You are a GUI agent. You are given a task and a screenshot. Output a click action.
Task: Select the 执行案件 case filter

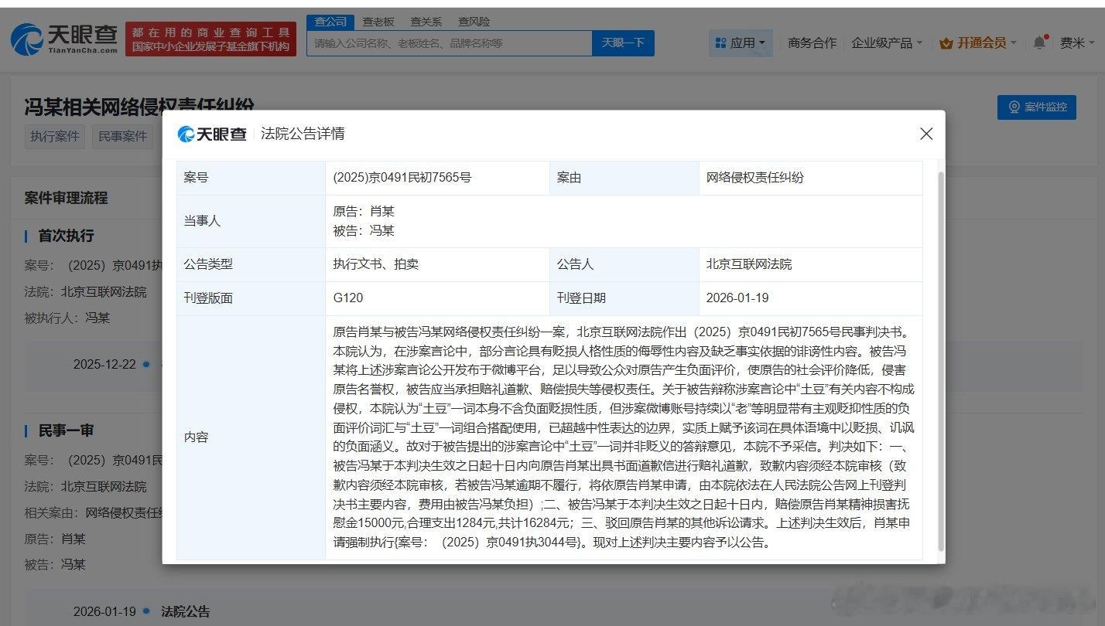click(x=54, y=136)
